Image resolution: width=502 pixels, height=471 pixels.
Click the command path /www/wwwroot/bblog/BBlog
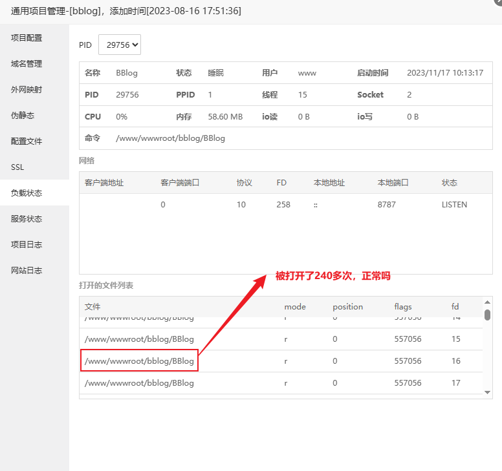(x=170, y=138)
